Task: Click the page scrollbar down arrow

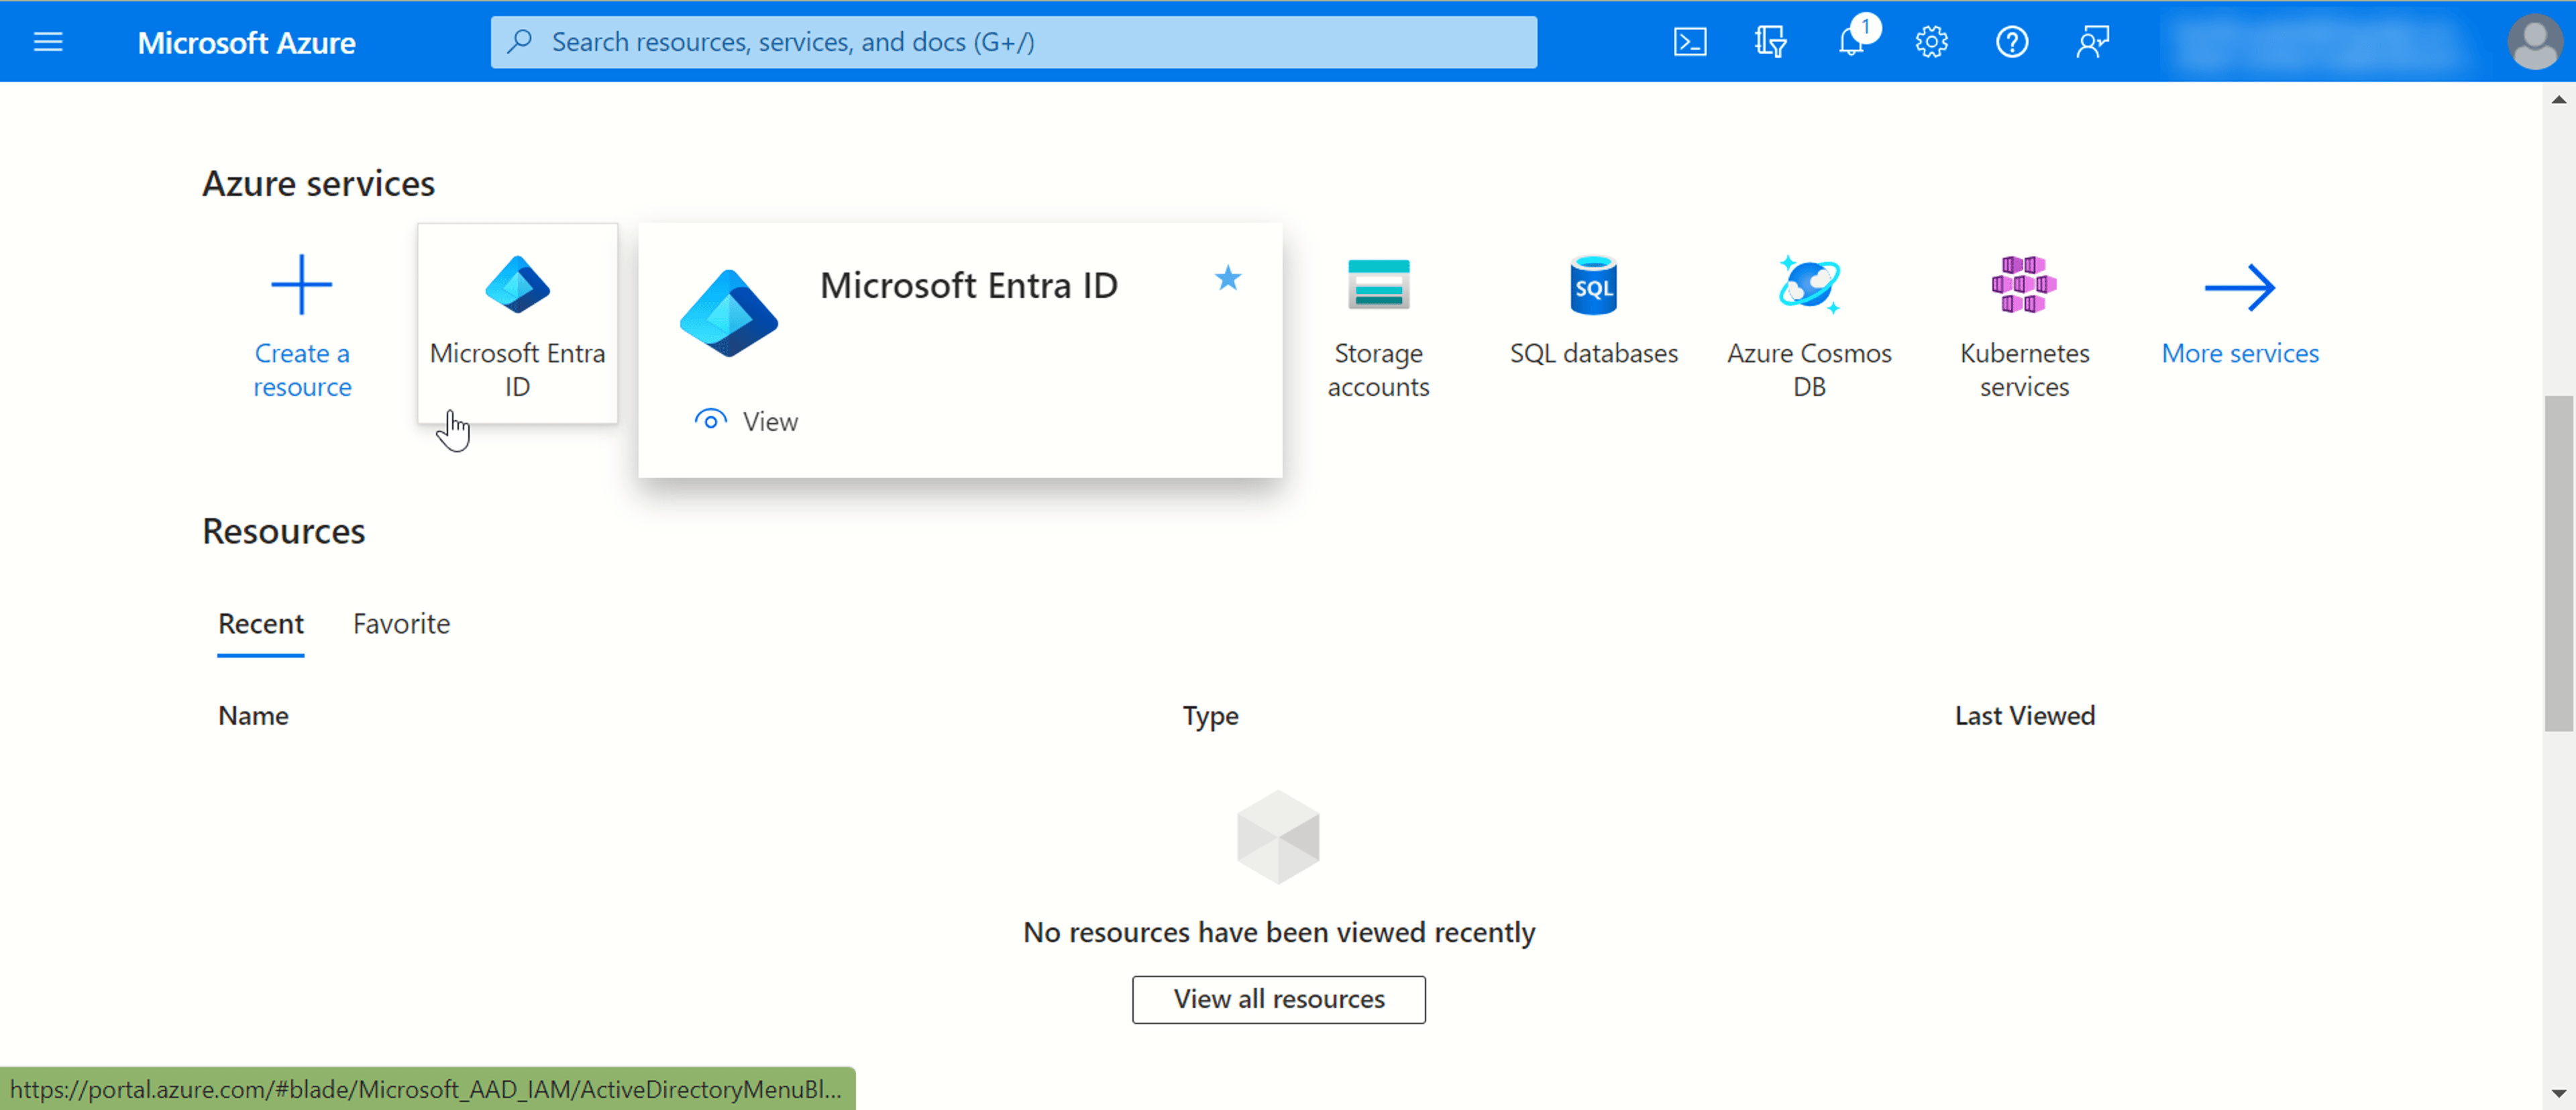Action: tap(2558, 1094)
